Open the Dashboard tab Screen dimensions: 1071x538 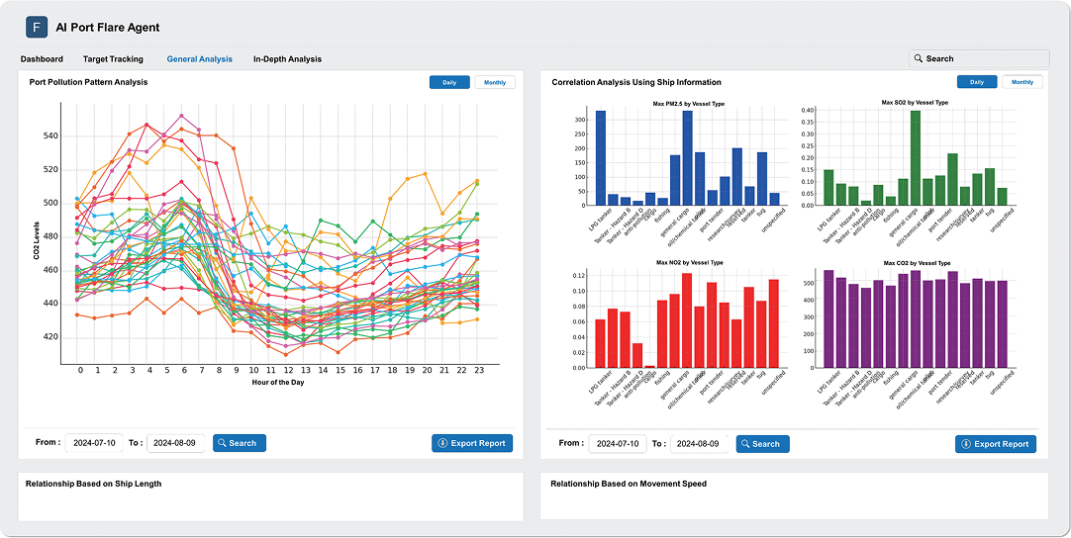point(42,59)
